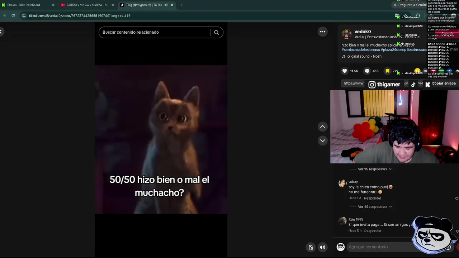Screen dimensions: 459x258
Task: View site information icon in address bar
Action: [24, 16]
